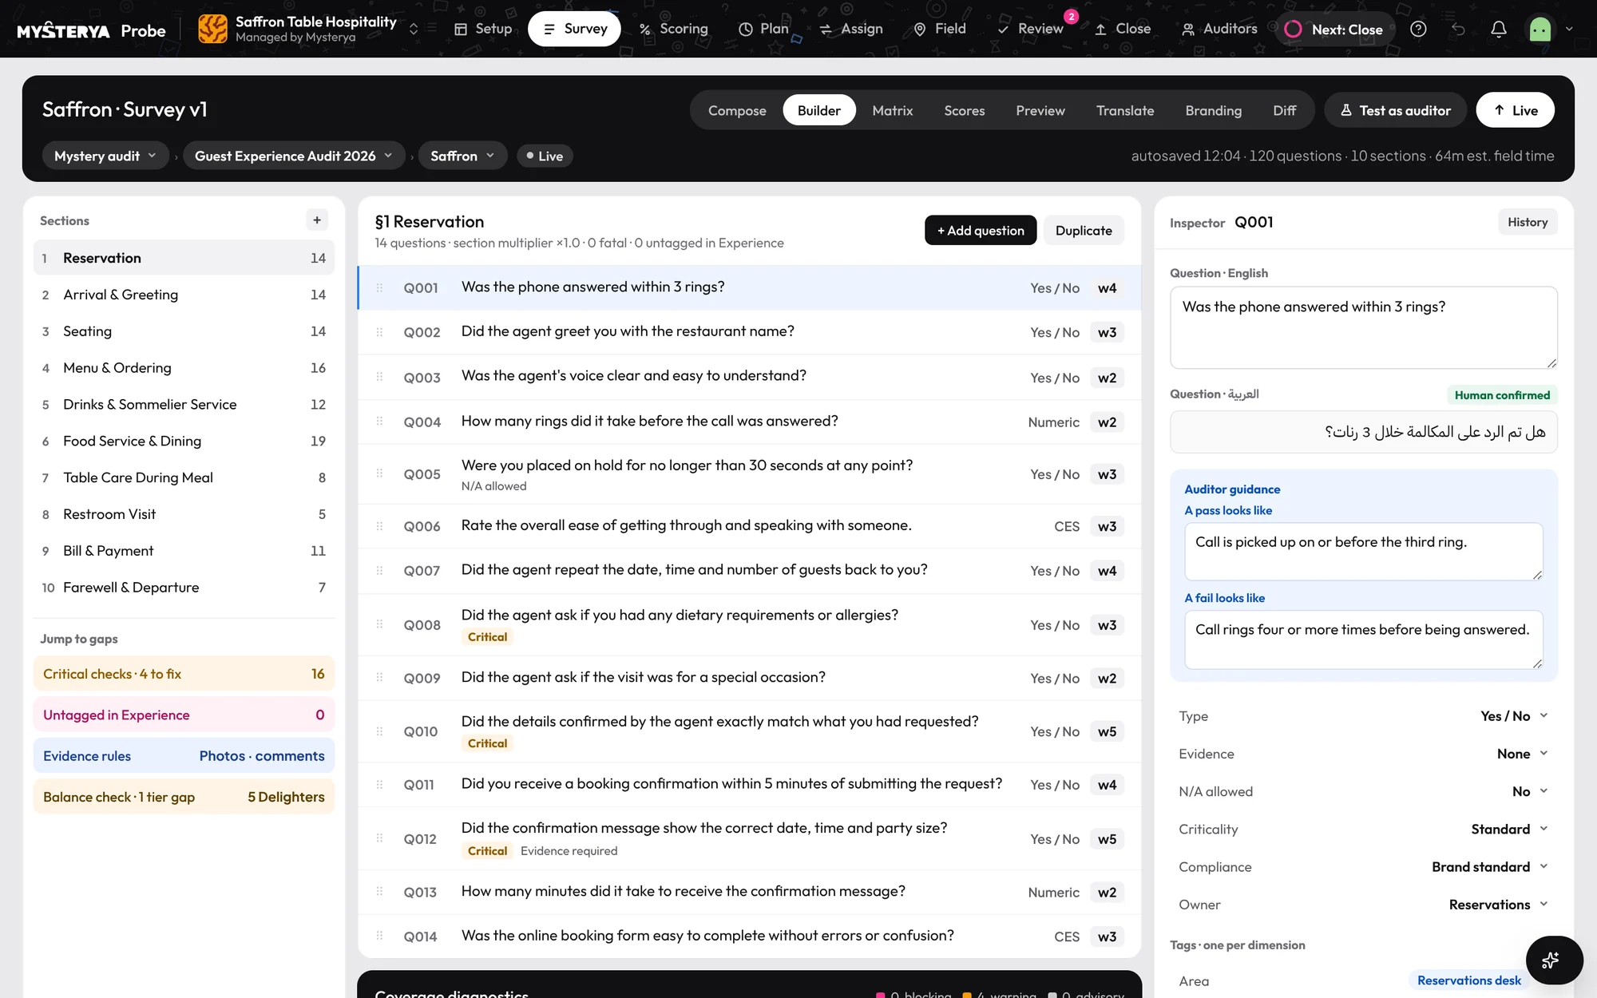The width and height of the screenshot is (1597, 998).
Task: Go to the Scoring stage
Action: (x=673, y=29)
